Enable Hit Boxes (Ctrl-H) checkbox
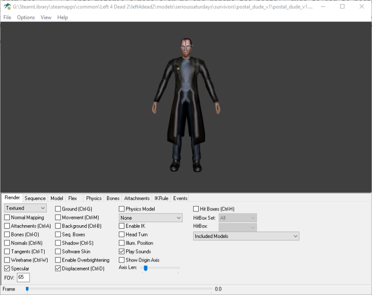Image resolution: width=372 pixels, height=295 pixels. pyautogui.click(x=196, y=209)
